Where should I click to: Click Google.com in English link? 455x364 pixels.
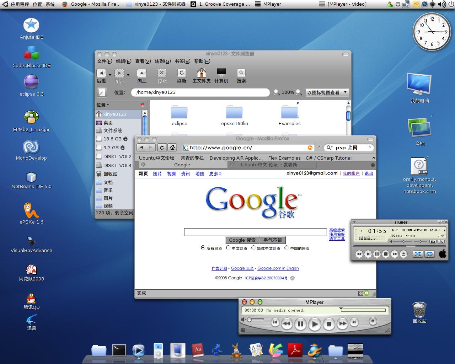pos(278,268)
